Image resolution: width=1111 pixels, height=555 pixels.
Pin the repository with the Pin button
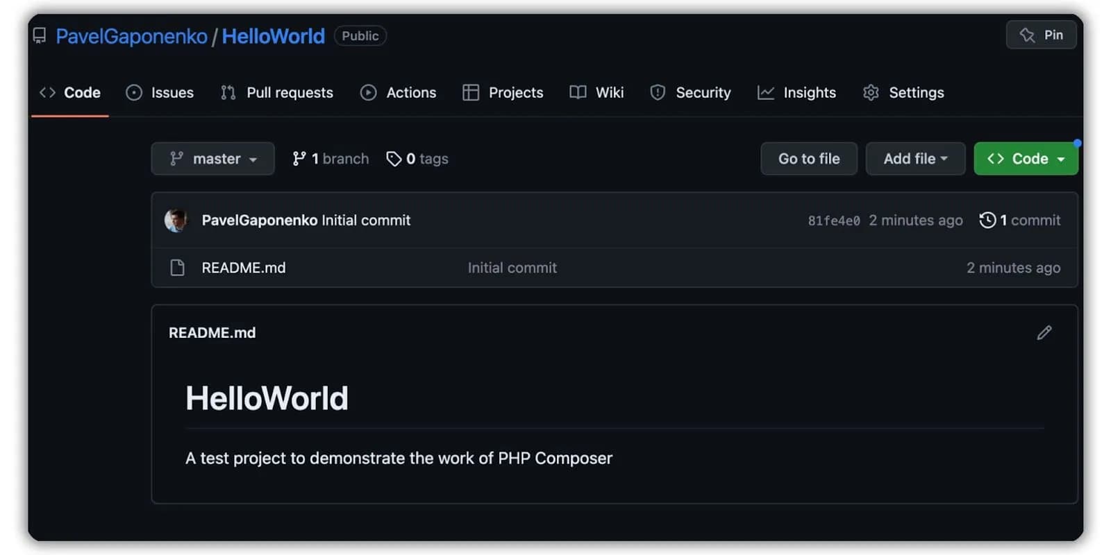(1041, 35)
